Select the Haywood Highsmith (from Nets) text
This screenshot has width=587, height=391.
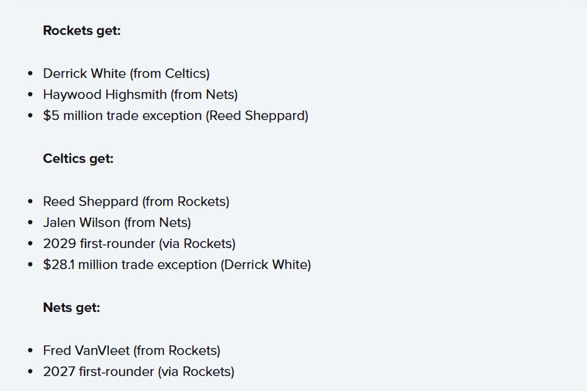140,94
